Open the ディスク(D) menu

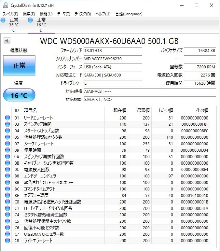[x=83, y=14]
